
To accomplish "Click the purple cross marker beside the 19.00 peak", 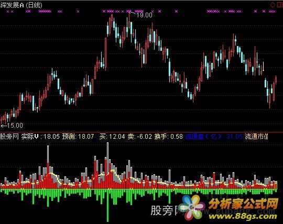I will (129, 12).
